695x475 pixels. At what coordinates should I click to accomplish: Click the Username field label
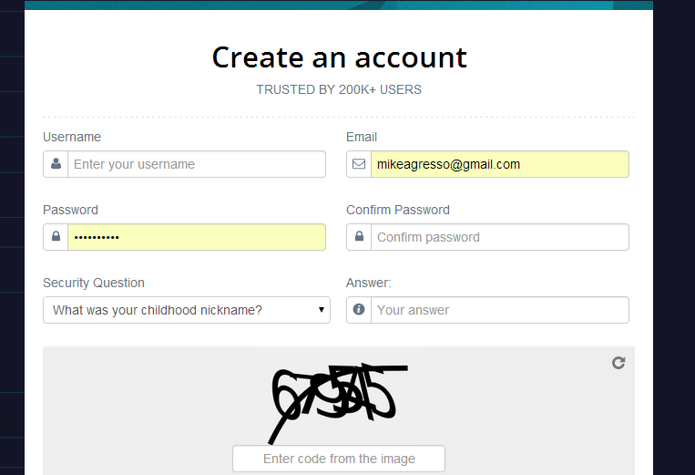coord(72,137)
